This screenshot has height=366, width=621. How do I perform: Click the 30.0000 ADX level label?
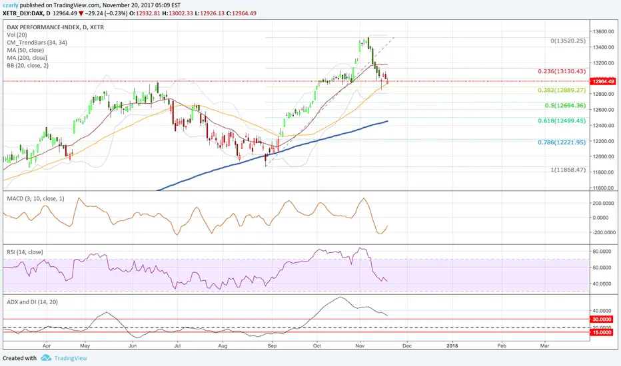click(x=602, y=319)
